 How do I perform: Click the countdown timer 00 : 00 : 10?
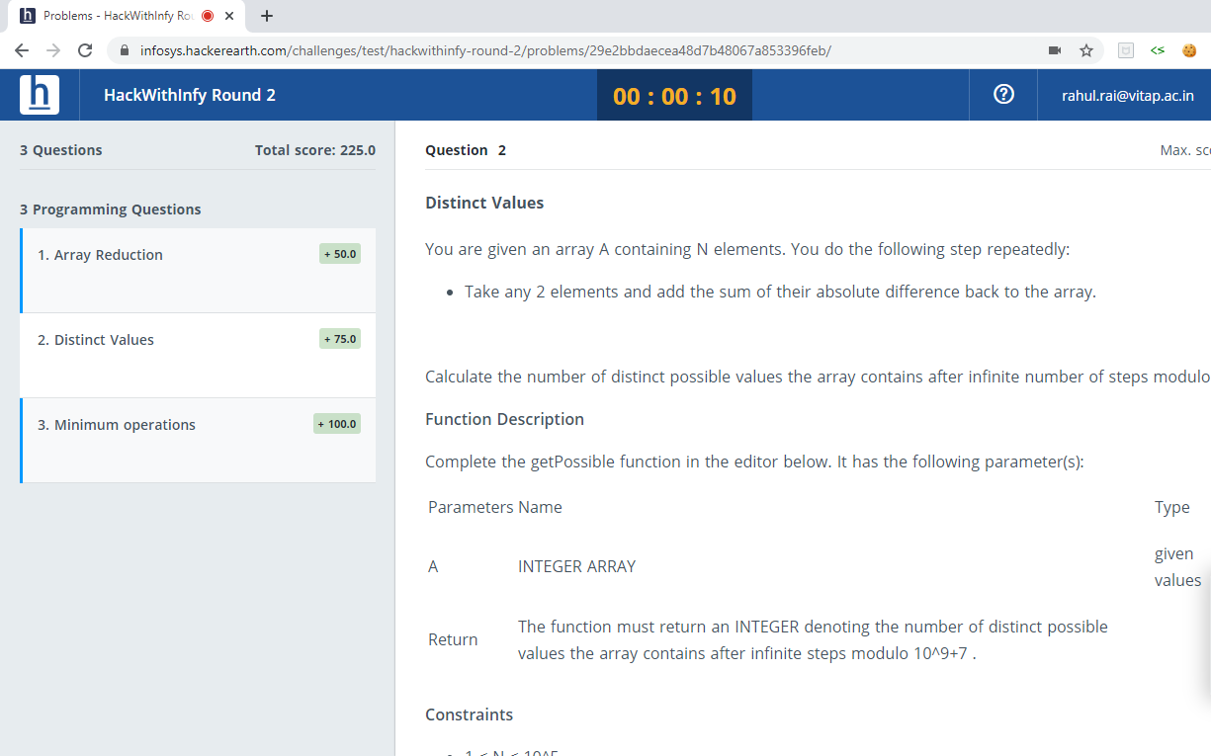coord(674,96)
